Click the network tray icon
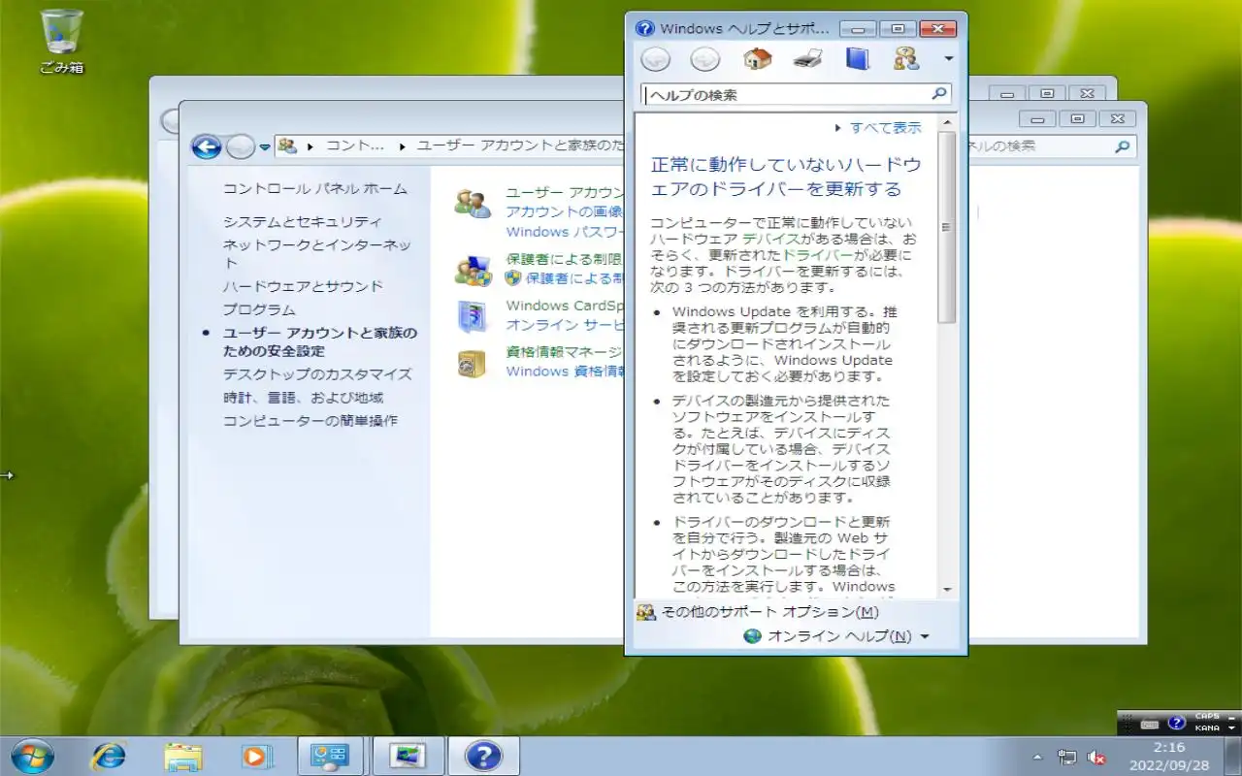 point(1066,757)
